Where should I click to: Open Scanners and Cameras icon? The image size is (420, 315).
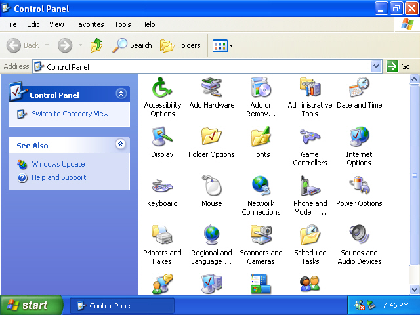[x=261, y=235]
